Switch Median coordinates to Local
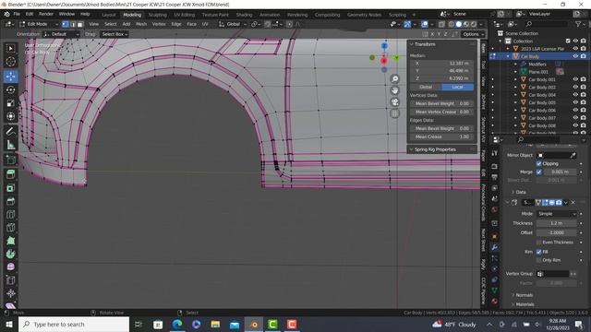Screen dimensions: 591x332 [x=457, y=87]
